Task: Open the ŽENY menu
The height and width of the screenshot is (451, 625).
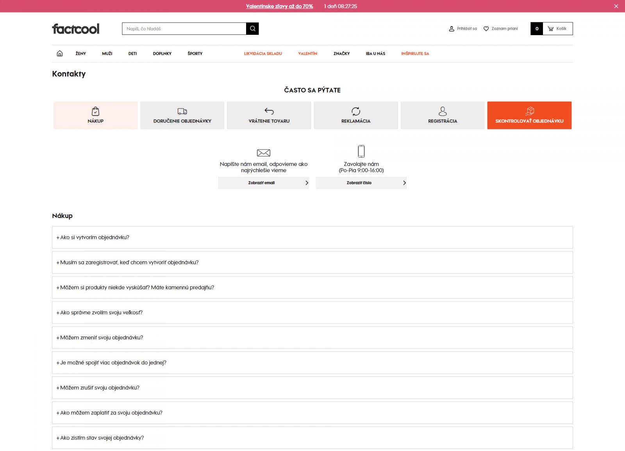Action: (x=80, y=53)
